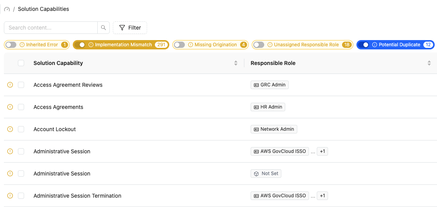Open the Solution Capabilities breadcrumb item
Image resolution: width=437 pixels, height=207 pixels.
pyautogui.click(x=44, y=9)
